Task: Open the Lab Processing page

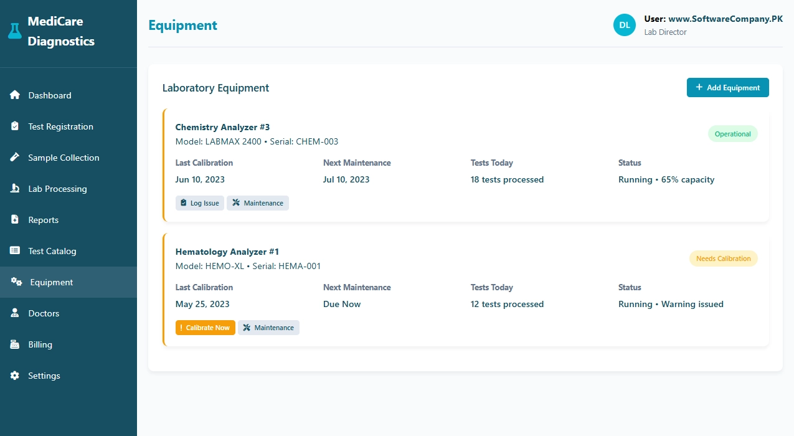Action: [x=57, y=189]
